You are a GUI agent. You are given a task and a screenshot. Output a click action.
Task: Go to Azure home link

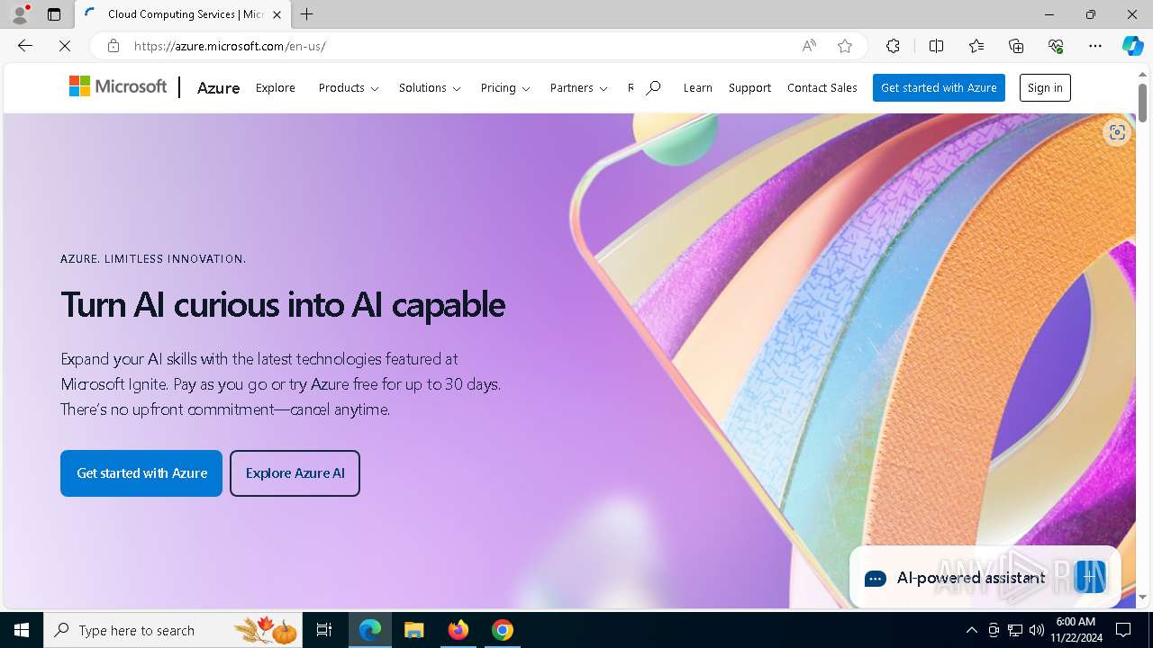pyautogui.click(x=218, y=87)
